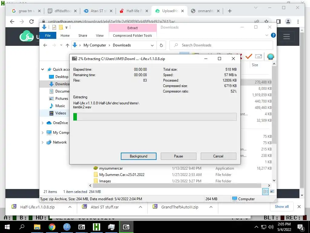Image resolution: width=310 pixels, height=233 pixels.
Task: Close the Half-life Chrome tab
Action: click(x=147, y=11)
